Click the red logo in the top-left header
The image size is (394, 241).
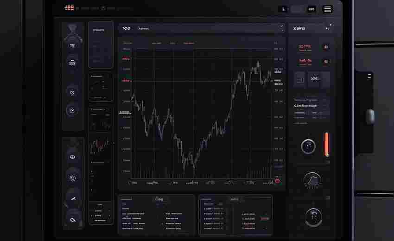pyautogui.click(x=69, y=8)
